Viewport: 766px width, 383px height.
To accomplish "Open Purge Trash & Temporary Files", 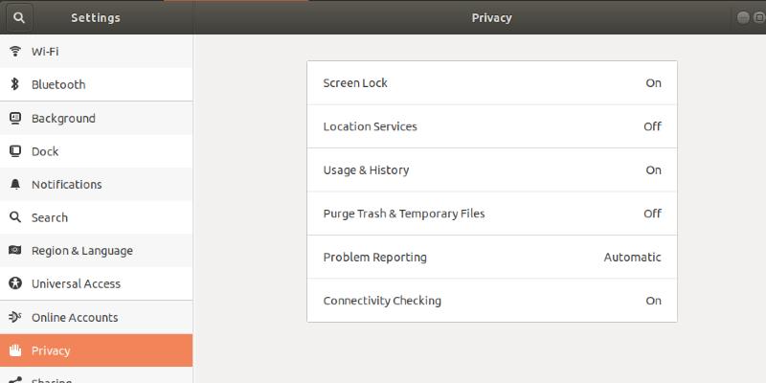I will pos(491,214).
